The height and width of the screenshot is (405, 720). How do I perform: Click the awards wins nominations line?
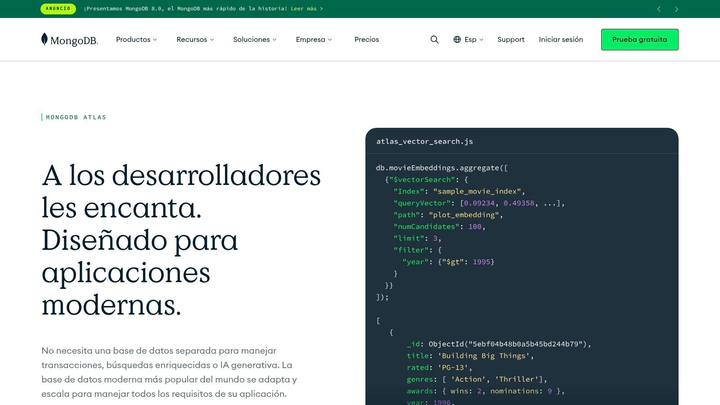(x=486, y=391)
